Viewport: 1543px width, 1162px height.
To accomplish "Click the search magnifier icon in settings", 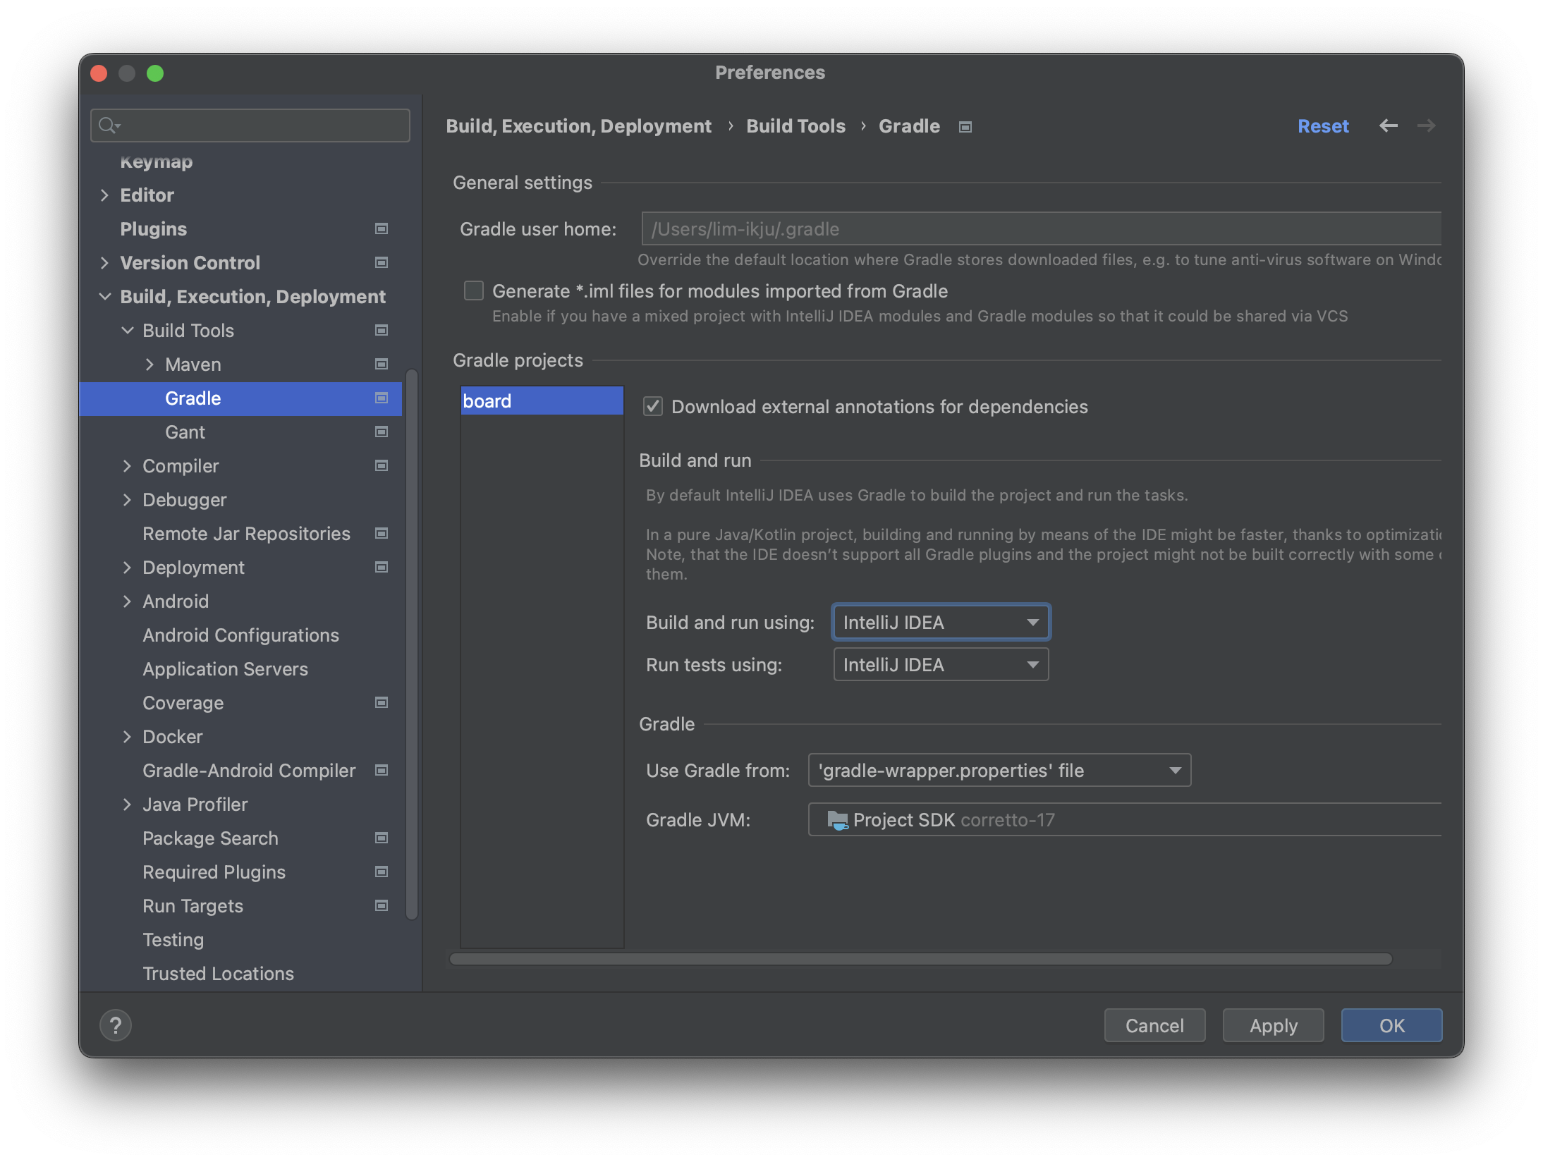I will [x=108, y=126].
